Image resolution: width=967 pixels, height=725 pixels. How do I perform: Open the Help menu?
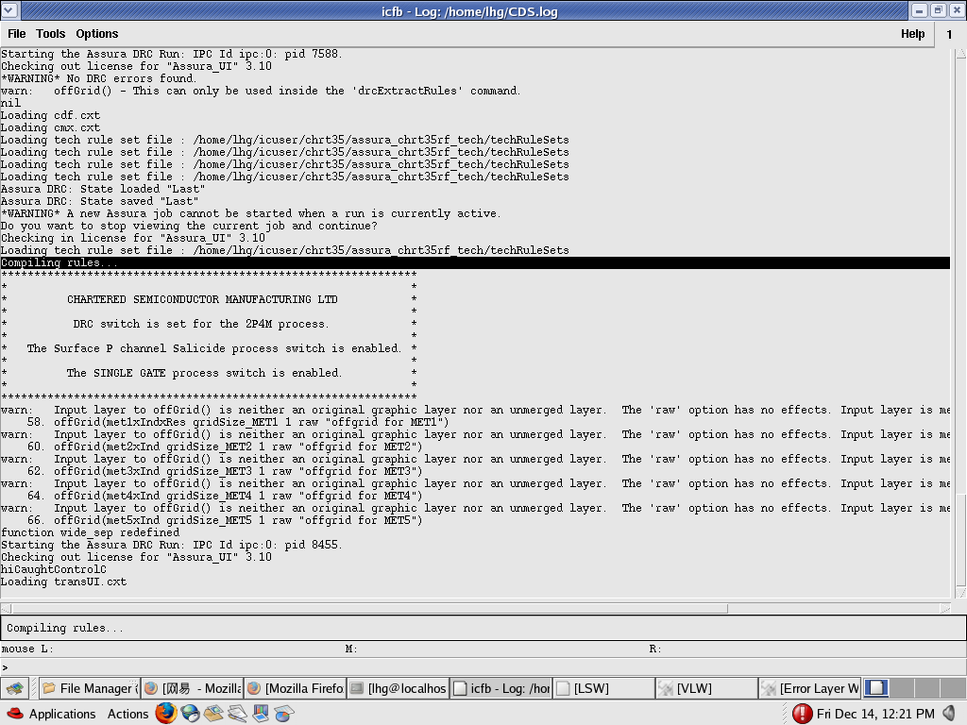tap(912, 34)
